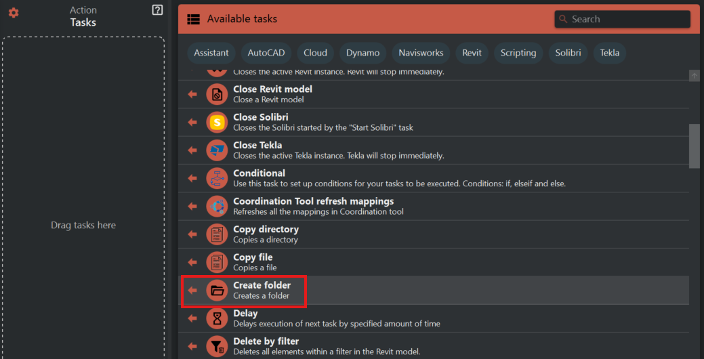Add Coordination Tool refresh mappings via arrow
This screenshot has height=359, width=704.
[x=192, y=207]
